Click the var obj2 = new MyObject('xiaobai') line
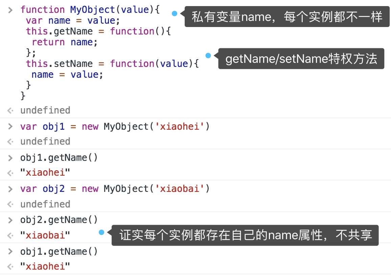 (x=115, y=189)
